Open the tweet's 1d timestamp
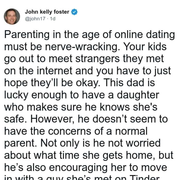Viewport: 180px width, 180px height. pyautogui.click(x=53, y=19)
